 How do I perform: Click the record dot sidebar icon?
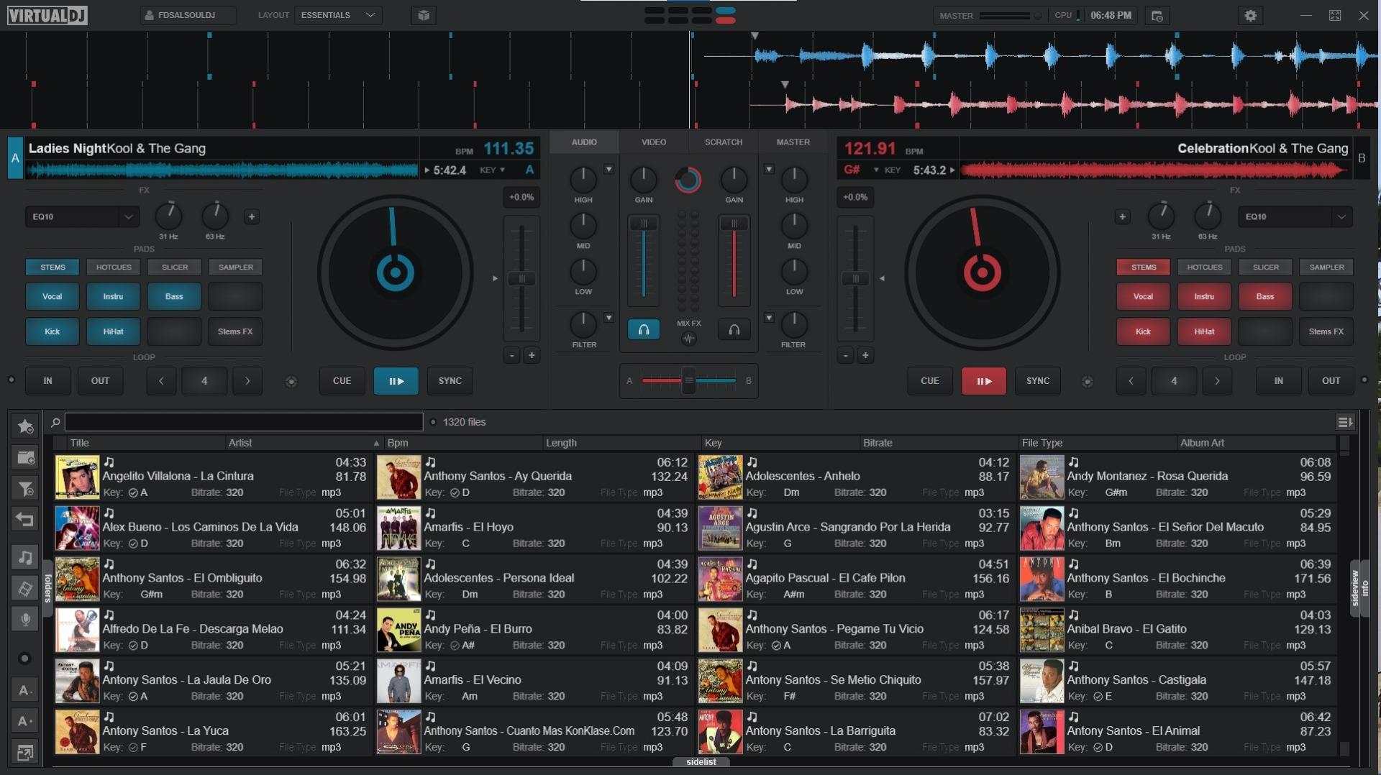coord(25,659)
